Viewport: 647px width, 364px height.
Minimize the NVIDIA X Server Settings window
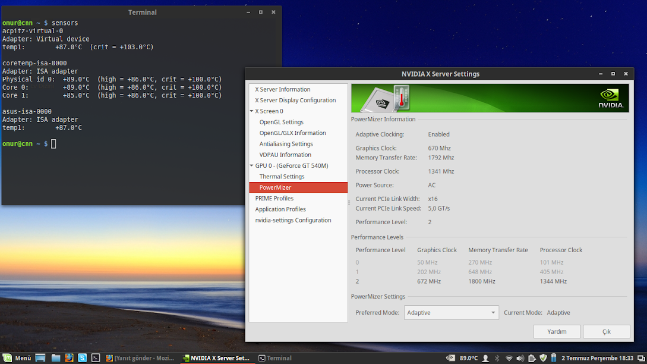pyautogui.click(x=601, y=74)
